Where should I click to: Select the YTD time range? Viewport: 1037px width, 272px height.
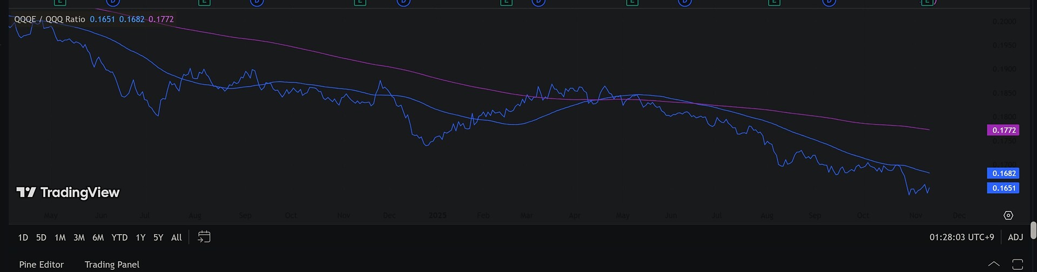pyautogui.click(x=119, y=237)
